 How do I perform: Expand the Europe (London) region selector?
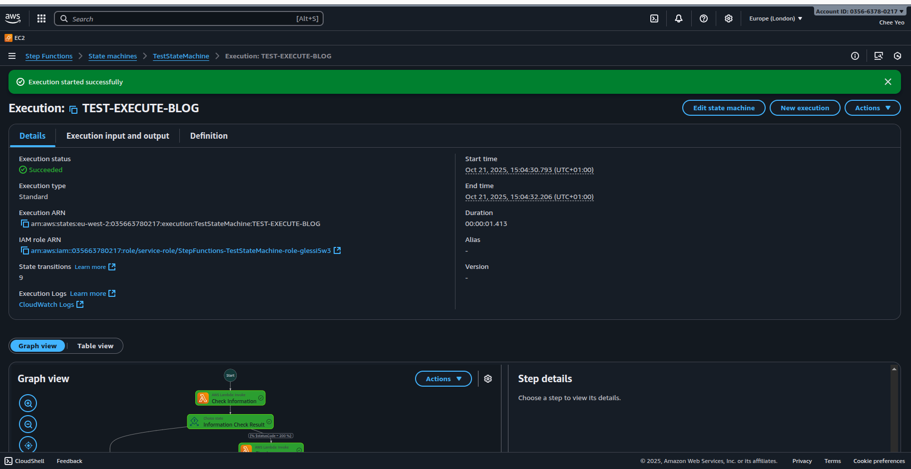[x=776, y=18]
